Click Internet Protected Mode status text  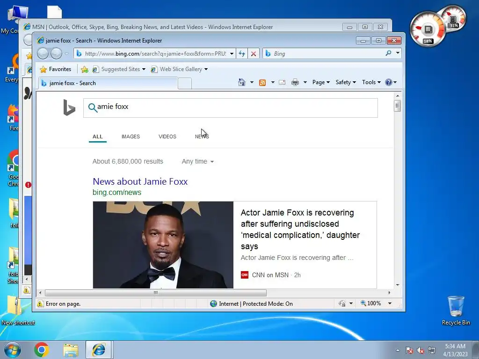256,304
